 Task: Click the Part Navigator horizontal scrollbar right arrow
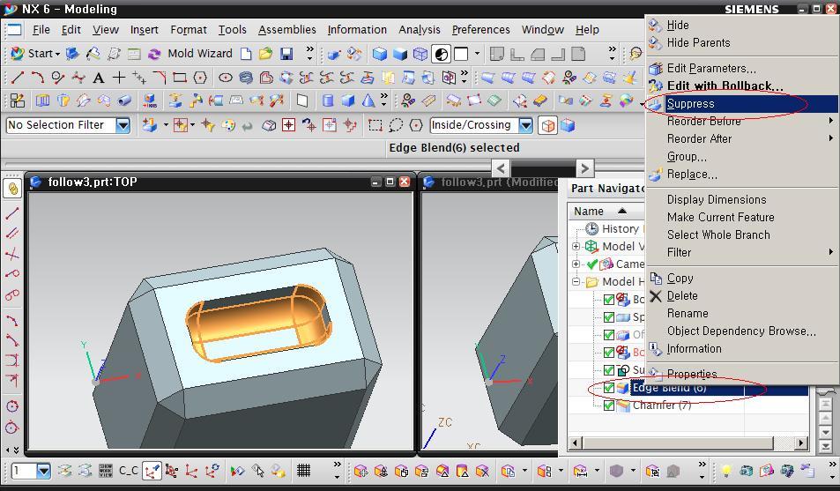tap(800, 443)
